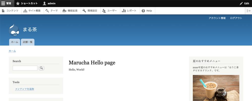
Task: Click the magnifier search button
Action: pyautogui.click(x=42, y=68)
